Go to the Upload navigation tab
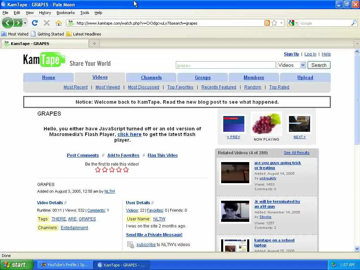Image resolution: width=360 pixels, height=270 pixels. 305,77
